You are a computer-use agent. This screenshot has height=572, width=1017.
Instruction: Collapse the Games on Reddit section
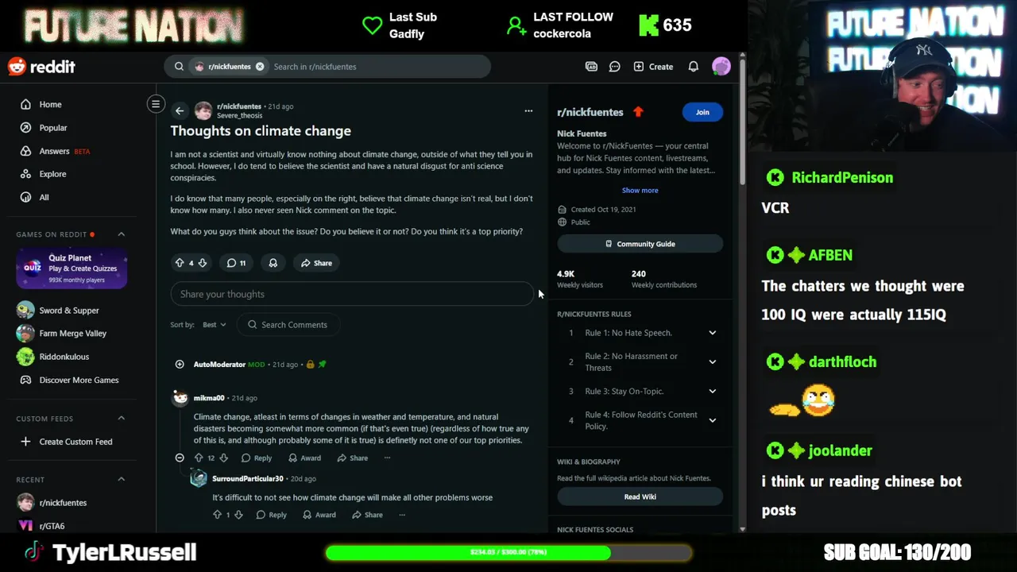coord(122,234)
